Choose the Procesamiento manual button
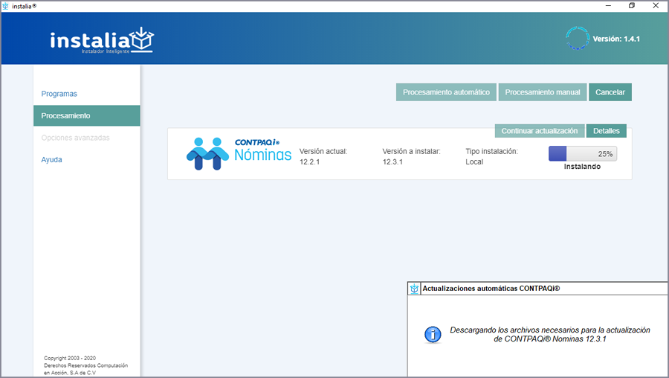This screenshot has width=669, height=378. pos(543,92)
